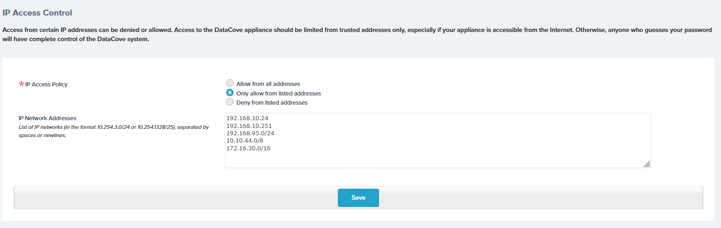The width and height of the screenshot is (721, 228).
Task: Grab the textarea resize handle icon
Action: 646,164
